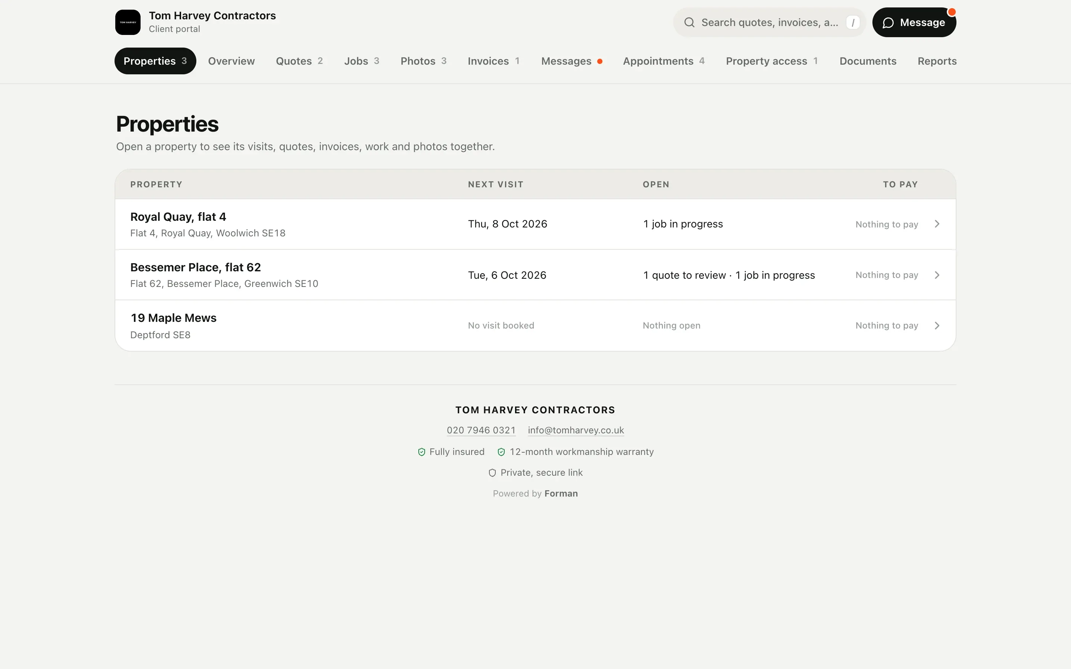The image size is (1071, 669).
Task: Select the Properties tab
Action: (155, 61)
